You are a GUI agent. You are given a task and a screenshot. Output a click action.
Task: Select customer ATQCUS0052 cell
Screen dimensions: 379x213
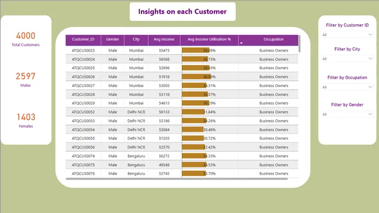[83, 112]
